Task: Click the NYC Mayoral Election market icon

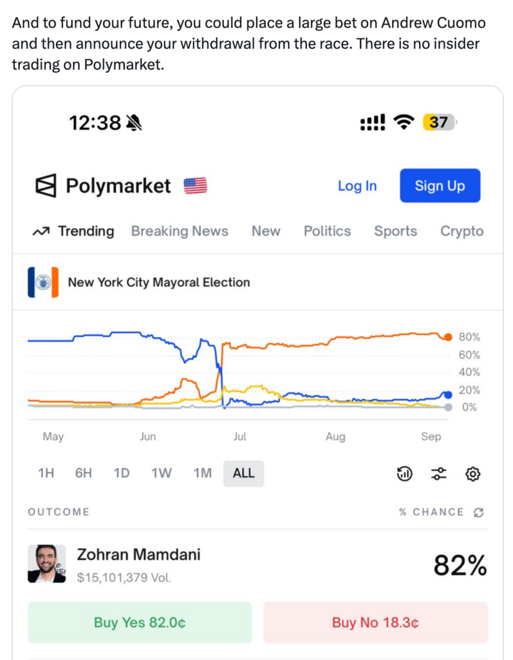Action: 43,282
